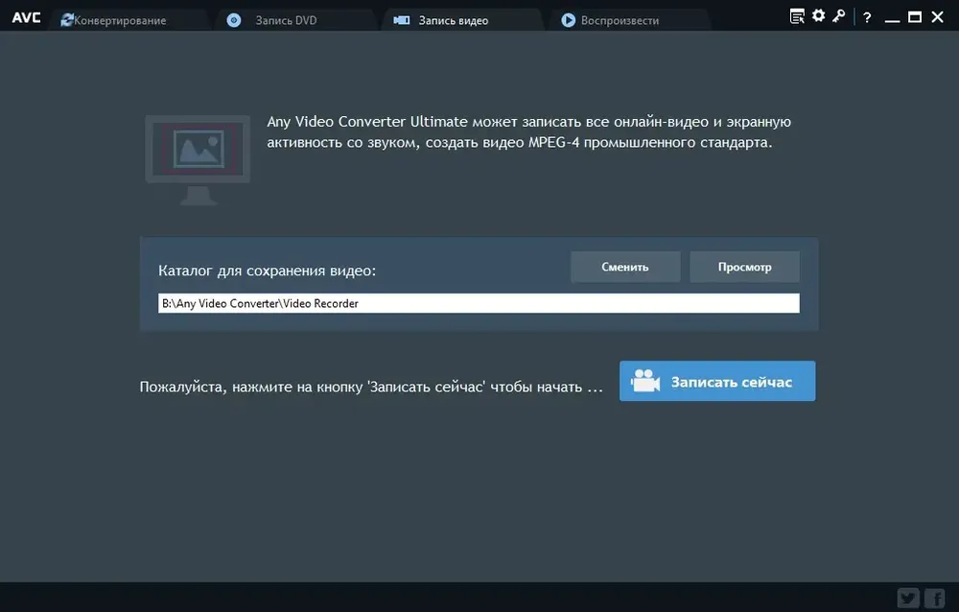This screenshot has height=612, width=959.
Task: Click the 'Пожалуйста, нажмите на кнопку' hint text
Action: click(370, 387)
